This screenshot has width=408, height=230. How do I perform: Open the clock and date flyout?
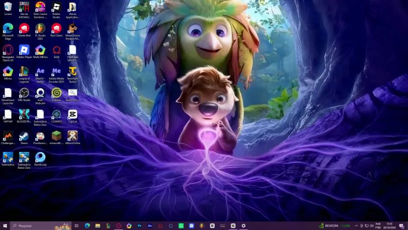coord(389,226)
